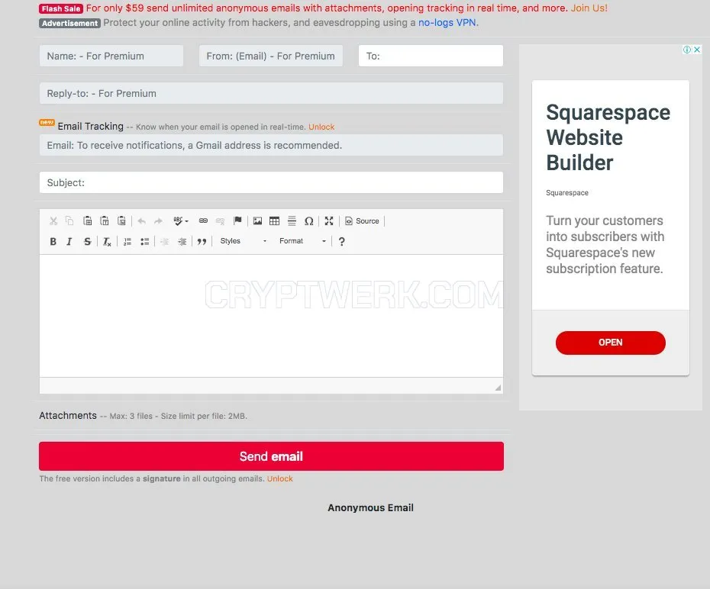Toggle Source view of the editor

362,220
